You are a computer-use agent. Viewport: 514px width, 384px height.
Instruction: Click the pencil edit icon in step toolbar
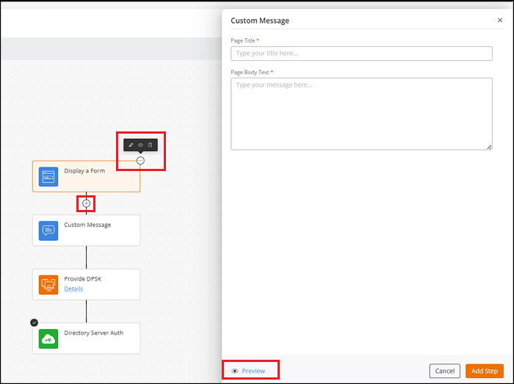[x=131, y=145]
